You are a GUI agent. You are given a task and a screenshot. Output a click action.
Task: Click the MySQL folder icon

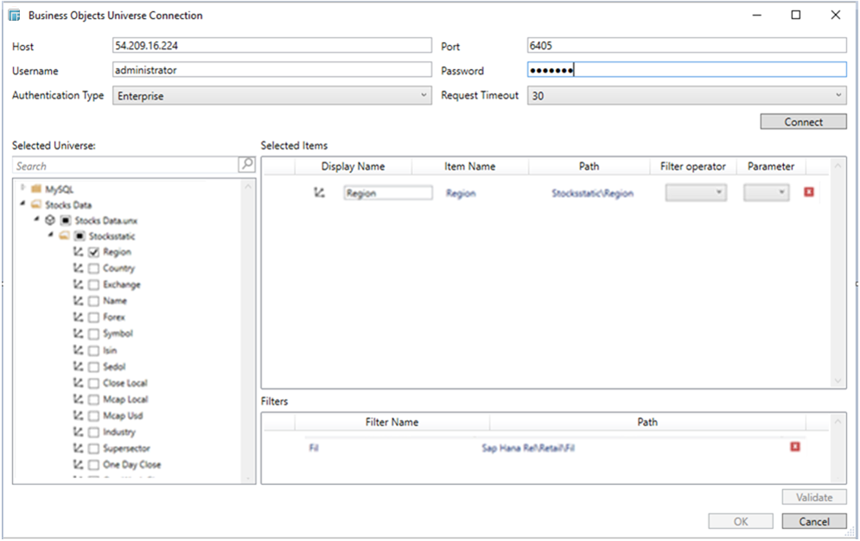click(35, 188)
